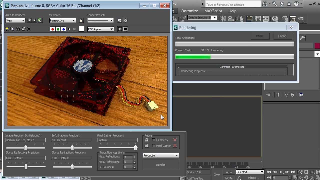Viewport: 320px width, 180px height.
Task: Clear the Final Gather cache with the red X
Action: point(175,146)
